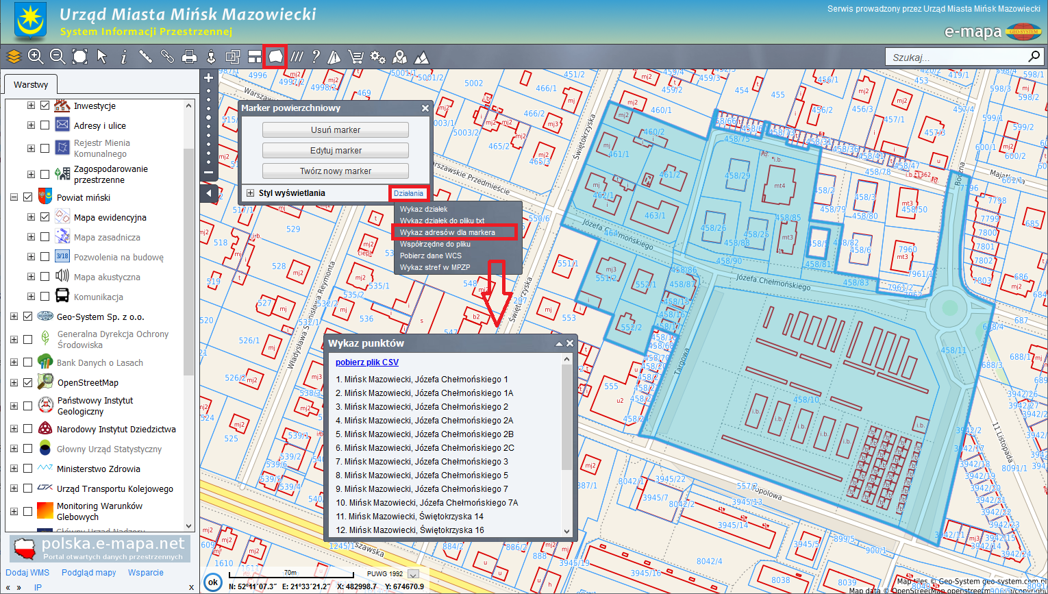Click the round ok button
This screenshot has height=594, width=1048.
[213, 582]
